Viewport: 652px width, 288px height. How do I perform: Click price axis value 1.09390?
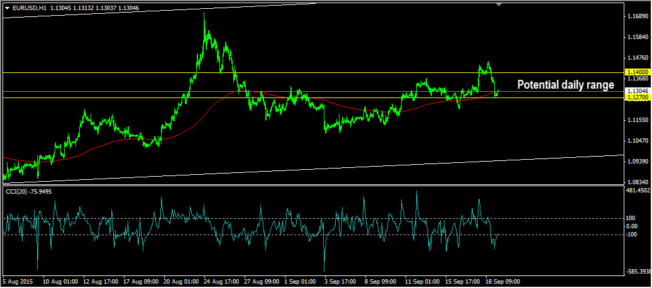click(638, 161)
